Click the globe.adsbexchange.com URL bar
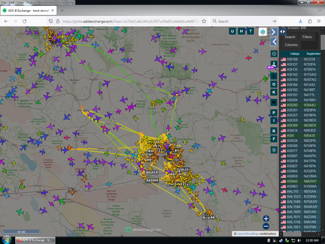The height and width of the screenshot is (244, 325). [130, 21]
